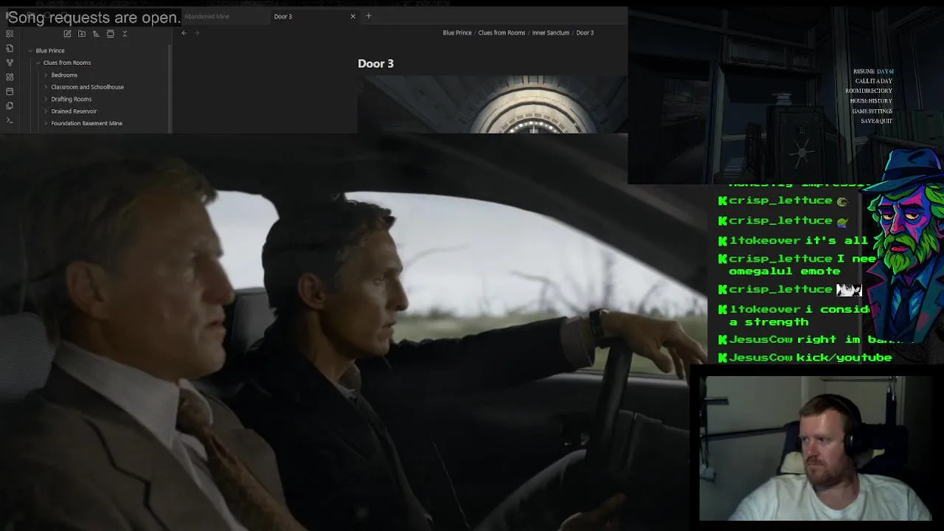This screenshot has width=944, height=531.
Task: Open House History in game menu
Action: (x=871, y=101)
